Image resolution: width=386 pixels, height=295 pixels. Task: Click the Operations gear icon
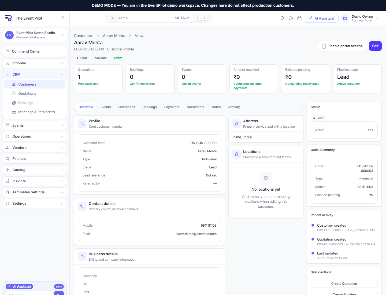point(8,137)
